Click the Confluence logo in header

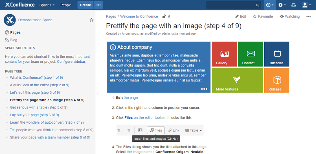pyautogui.click(x=20, y=5)
